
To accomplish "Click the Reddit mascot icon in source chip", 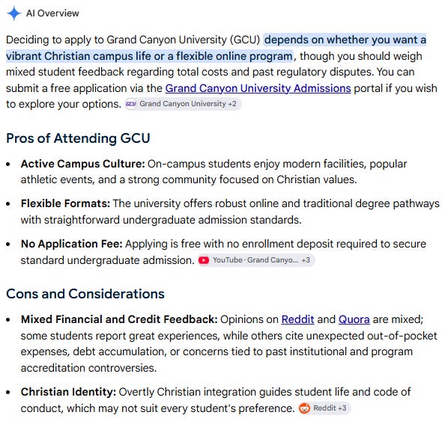I will (304, 408).
